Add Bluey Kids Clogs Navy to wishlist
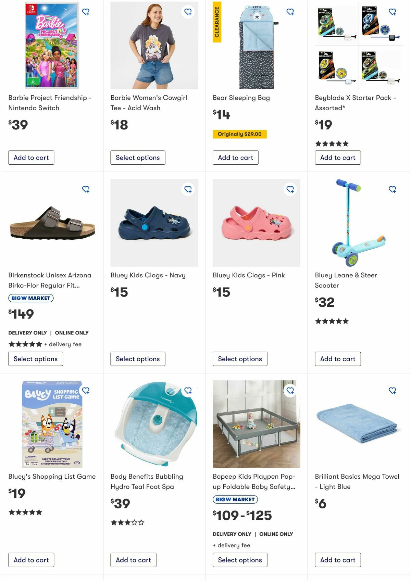 [189, 189]
